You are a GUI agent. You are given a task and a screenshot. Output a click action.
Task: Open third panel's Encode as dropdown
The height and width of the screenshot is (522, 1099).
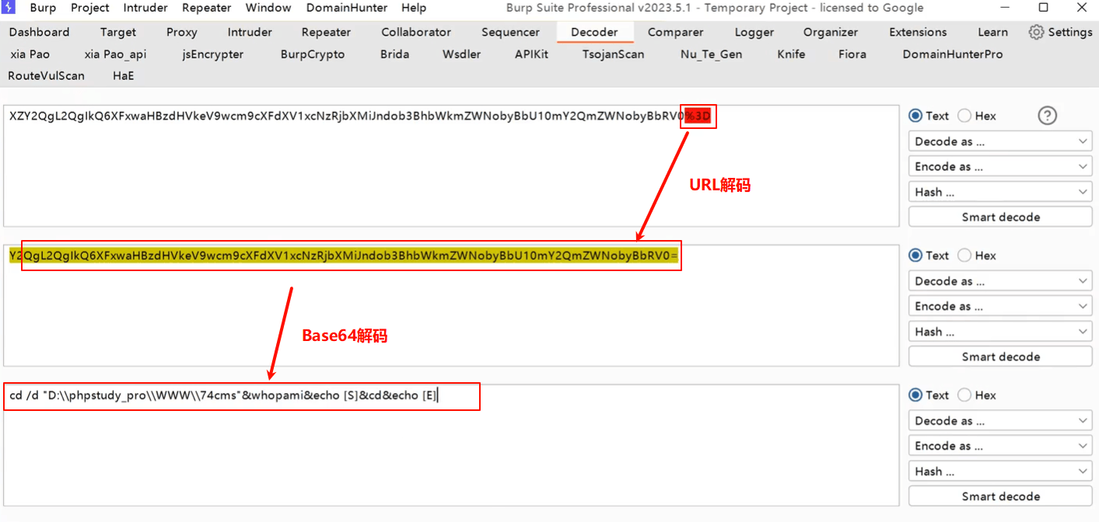click(x=1000, y=446)
